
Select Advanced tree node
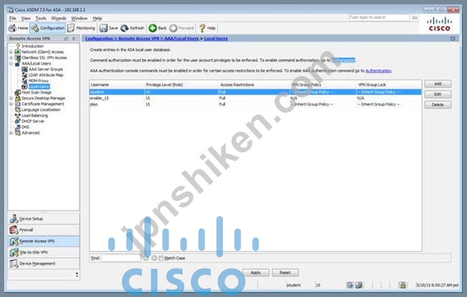tap(30, 133)
